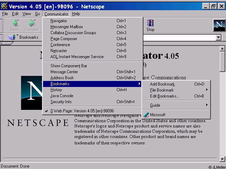Click the scroll down arrow of page
Viewport: 226px width, 169px height.
222,159
